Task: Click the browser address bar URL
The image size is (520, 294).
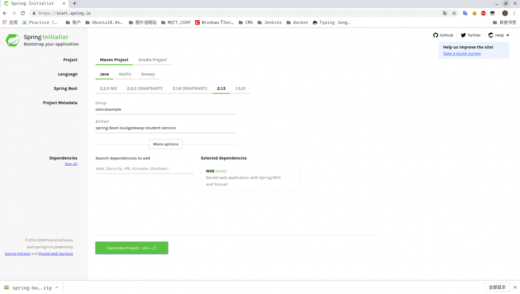Action: point(64,14)
